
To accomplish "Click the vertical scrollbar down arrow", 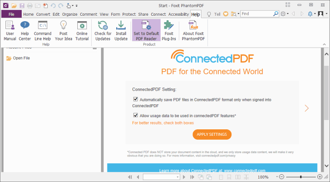I will pos(327,166).
